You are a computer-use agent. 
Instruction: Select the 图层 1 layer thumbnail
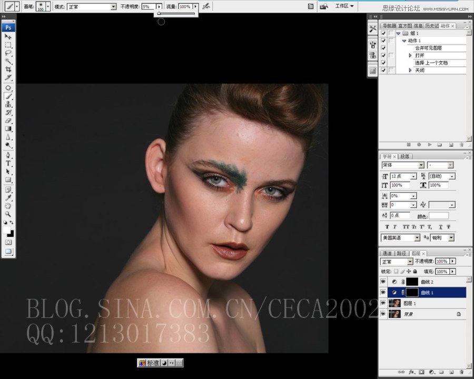pos(394,303)
